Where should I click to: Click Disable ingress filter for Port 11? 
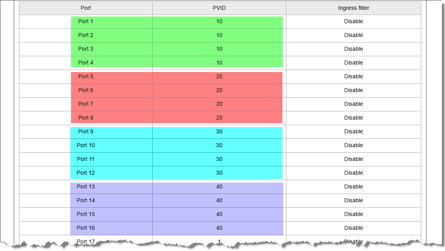(x=353, y=159)
